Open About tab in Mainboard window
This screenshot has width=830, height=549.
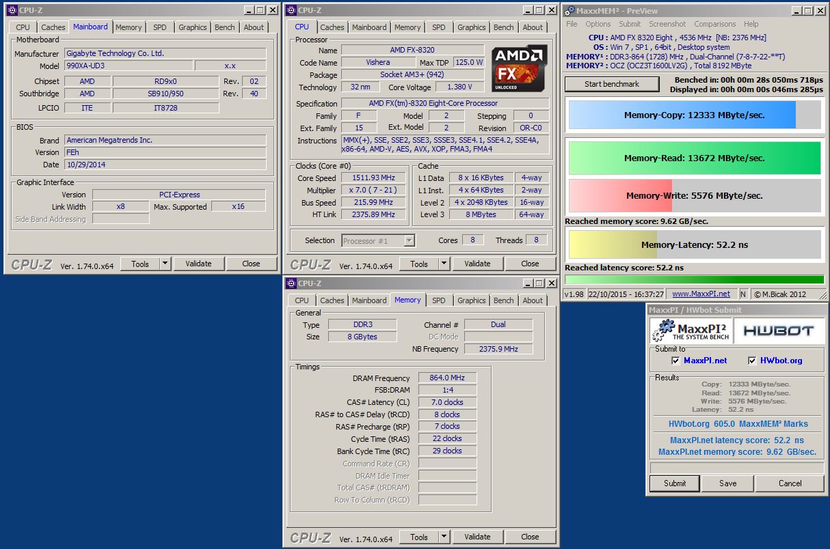click(x=254, y=27)
